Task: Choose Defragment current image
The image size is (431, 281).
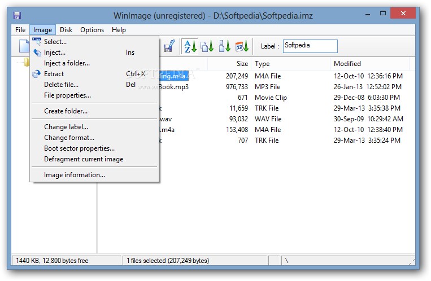Action: click(x=94, y=159)
